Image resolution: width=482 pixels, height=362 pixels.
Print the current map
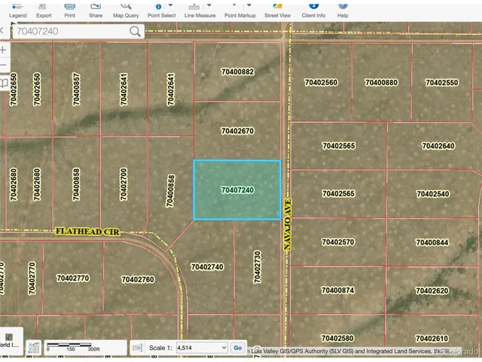click(70, 11)
